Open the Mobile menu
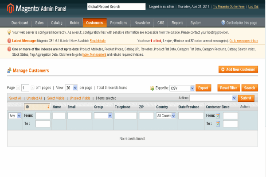Viewport: 266px width, 177px height. (74, 23)
